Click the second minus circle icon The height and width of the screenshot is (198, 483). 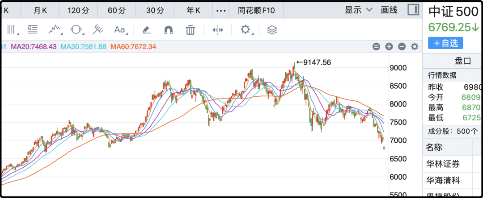402,47
